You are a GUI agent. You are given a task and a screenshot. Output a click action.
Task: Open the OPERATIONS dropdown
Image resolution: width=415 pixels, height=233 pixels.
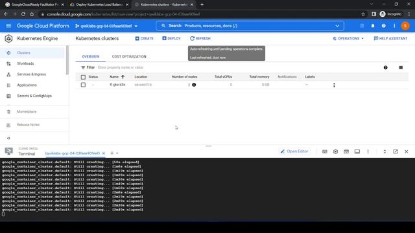click(x=348, y=39)
